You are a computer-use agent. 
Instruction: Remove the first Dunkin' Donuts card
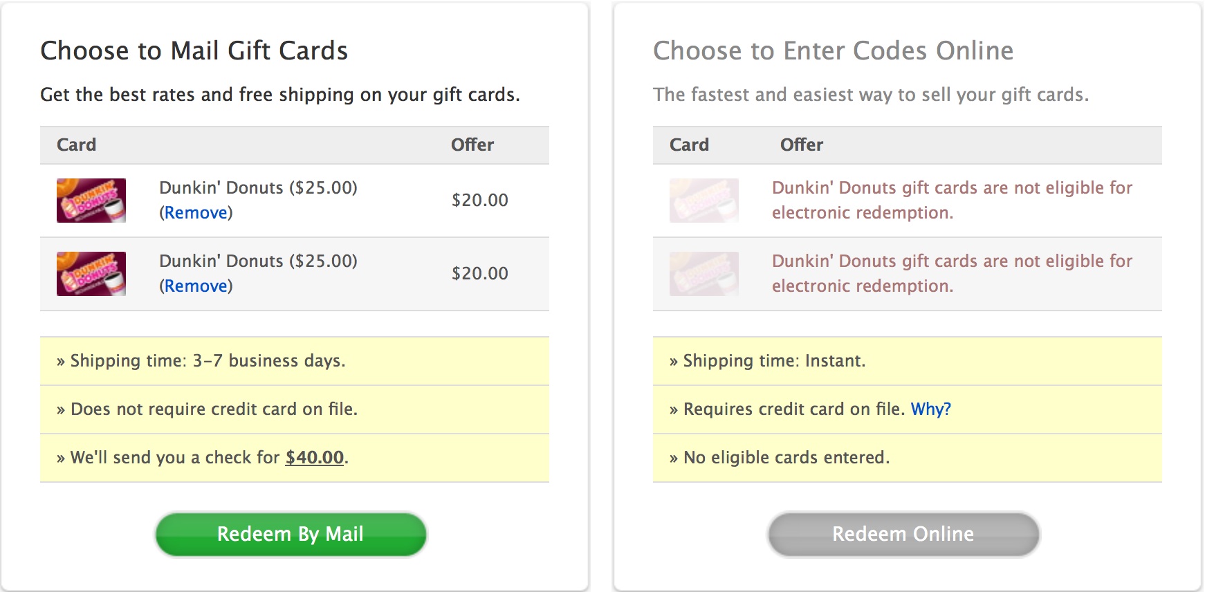tap(196, 213)
